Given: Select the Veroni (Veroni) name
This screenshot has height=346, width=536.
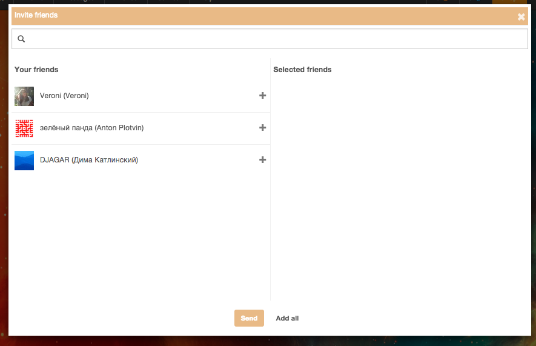Looking at the screenshot, I should tap(64, 96).
